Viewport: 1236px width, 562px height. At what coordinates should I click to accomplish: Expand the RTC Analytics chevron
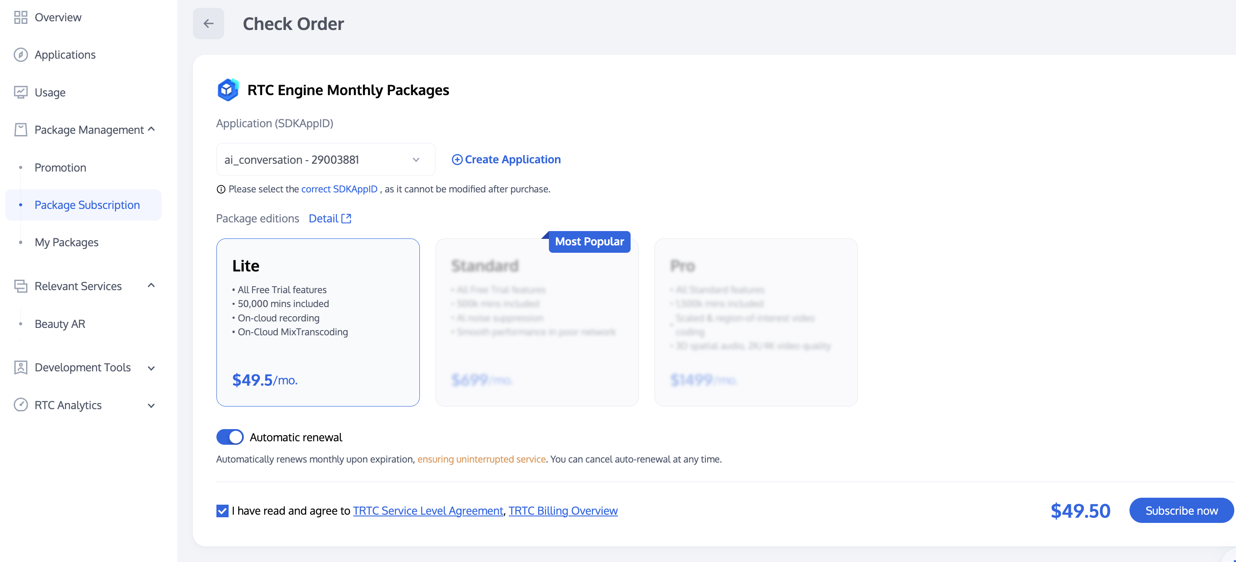click(152, 405)
